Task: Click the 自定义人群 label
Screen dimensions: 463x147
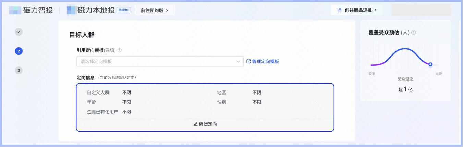Action: [x=98, y=93]
